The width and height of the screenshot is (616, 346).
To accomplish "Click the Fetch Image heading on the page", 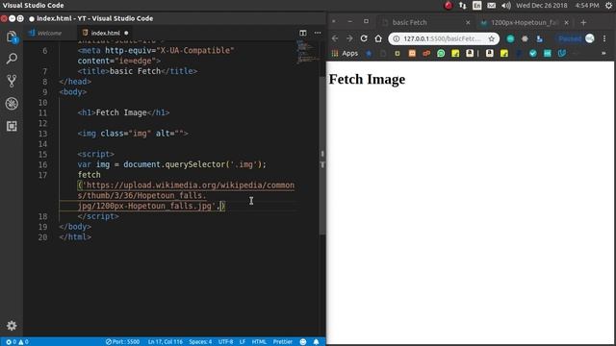I will coord(367,79).
